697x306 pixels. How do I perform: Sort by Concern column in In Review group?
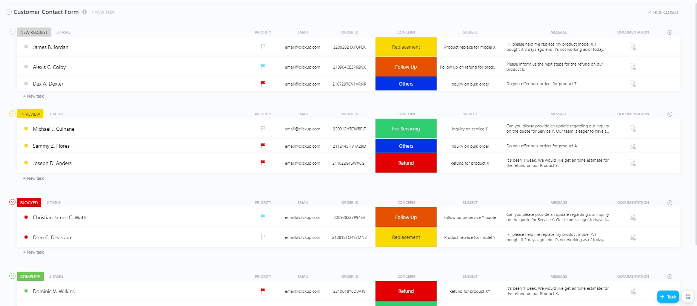(406, 114)
